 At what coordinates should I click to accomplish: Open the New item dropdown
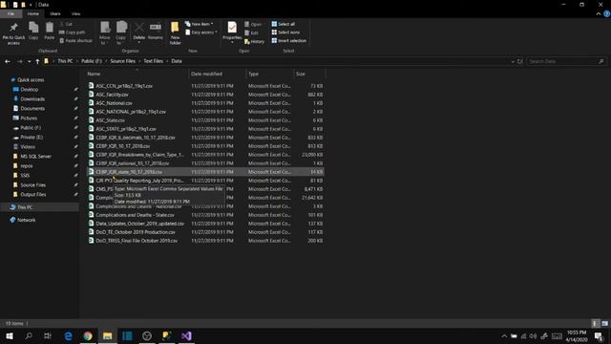[x=200, y=24]
